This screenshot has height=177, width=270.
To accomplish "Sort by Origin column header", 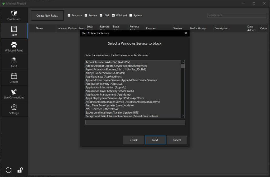I will (263, 28).
